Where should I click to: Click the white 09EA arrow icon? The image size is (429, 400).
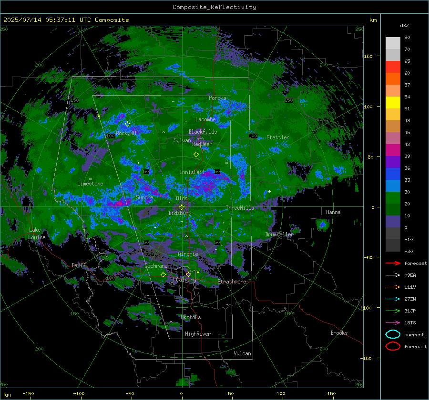(393, 275)
